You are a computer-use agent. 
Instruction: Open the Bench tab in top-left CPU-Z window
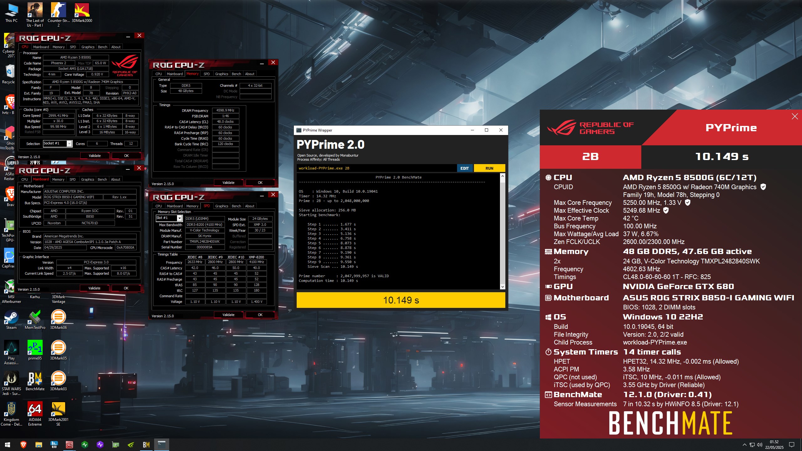pyautogui.click(x=102, y=47)
